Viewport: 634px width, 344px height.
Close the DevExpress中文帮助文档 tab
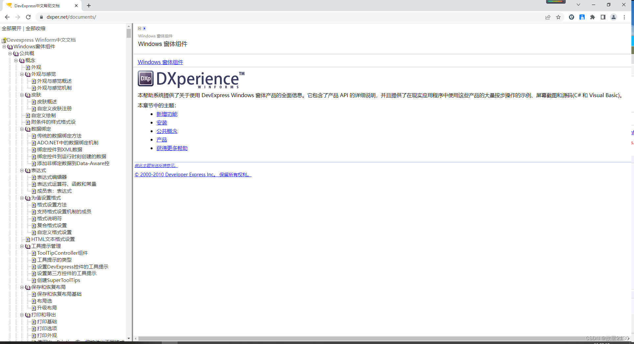coord(76,6)
